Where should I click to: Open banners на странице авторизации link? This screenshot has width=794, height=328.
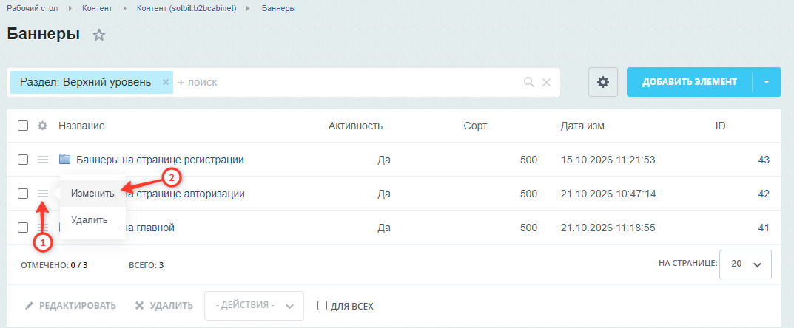point(185,194)
